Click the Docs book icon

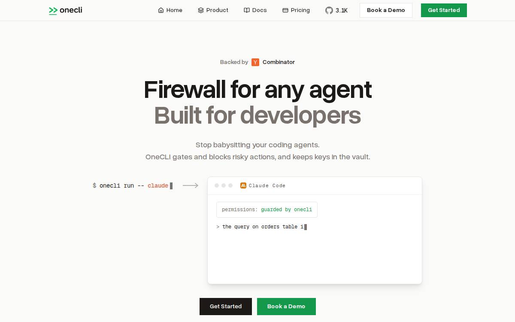(x=247, y=10)
